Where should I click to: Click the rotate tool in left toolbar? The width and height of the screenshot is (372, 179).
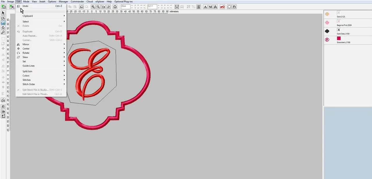coord(3,27)
